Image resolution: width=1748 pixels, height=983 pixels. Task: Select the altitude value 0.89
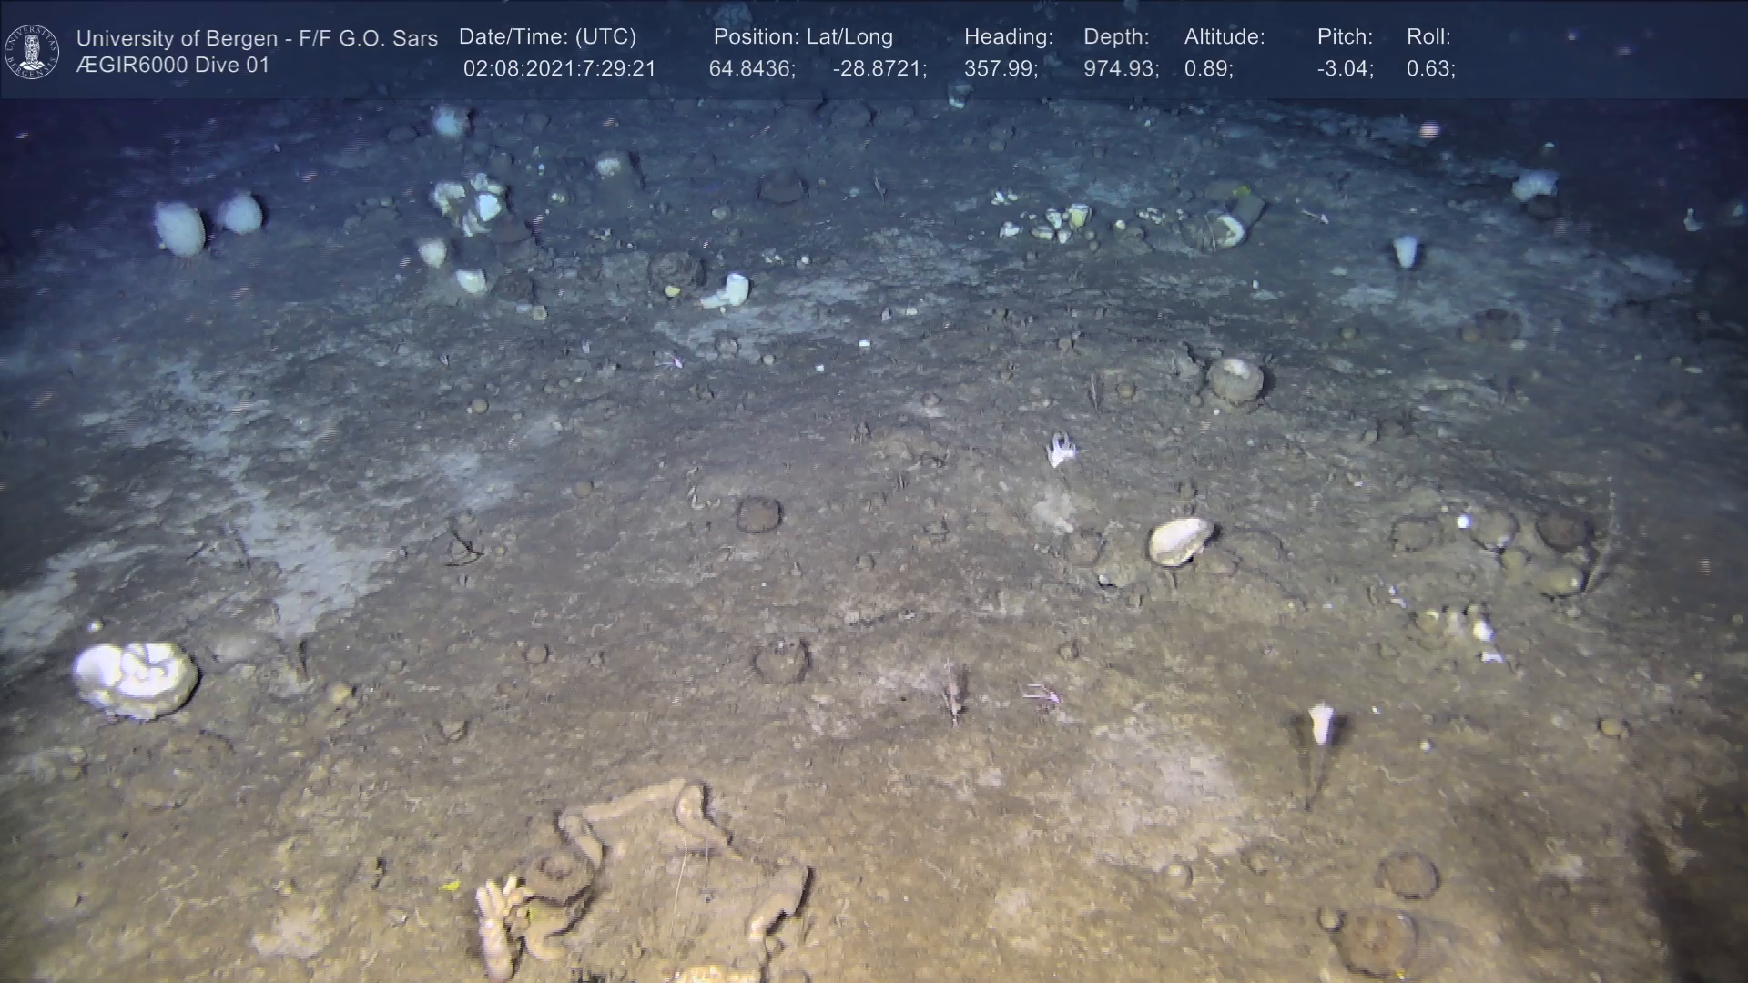click(x=1208, y=69)
